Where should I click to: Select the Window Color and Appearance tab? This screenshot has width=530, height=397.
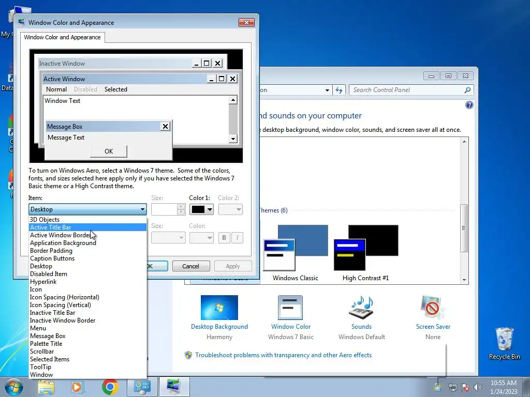[x=62, y=37]
